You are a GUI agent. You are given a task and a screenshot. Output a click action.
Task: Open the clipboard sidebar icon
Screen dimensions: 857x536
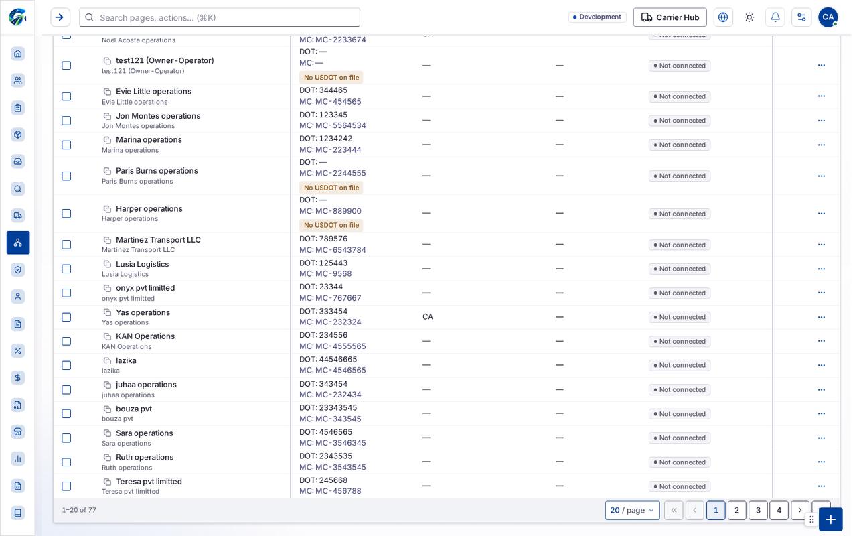(18, 108)
